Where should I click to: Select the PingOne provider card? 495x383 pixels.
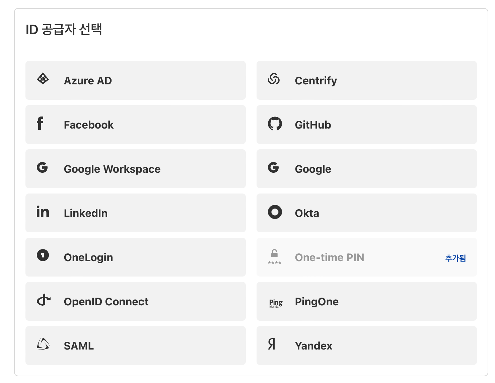tap(366, 301)
